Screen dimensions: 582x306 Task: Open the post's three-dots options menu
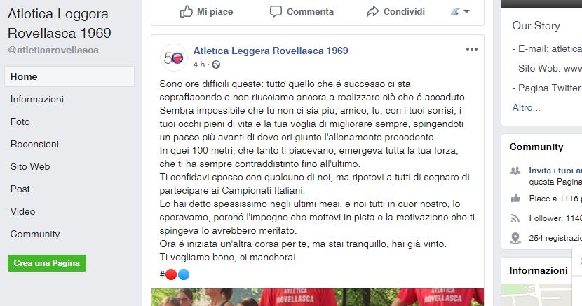pos(472,49)
